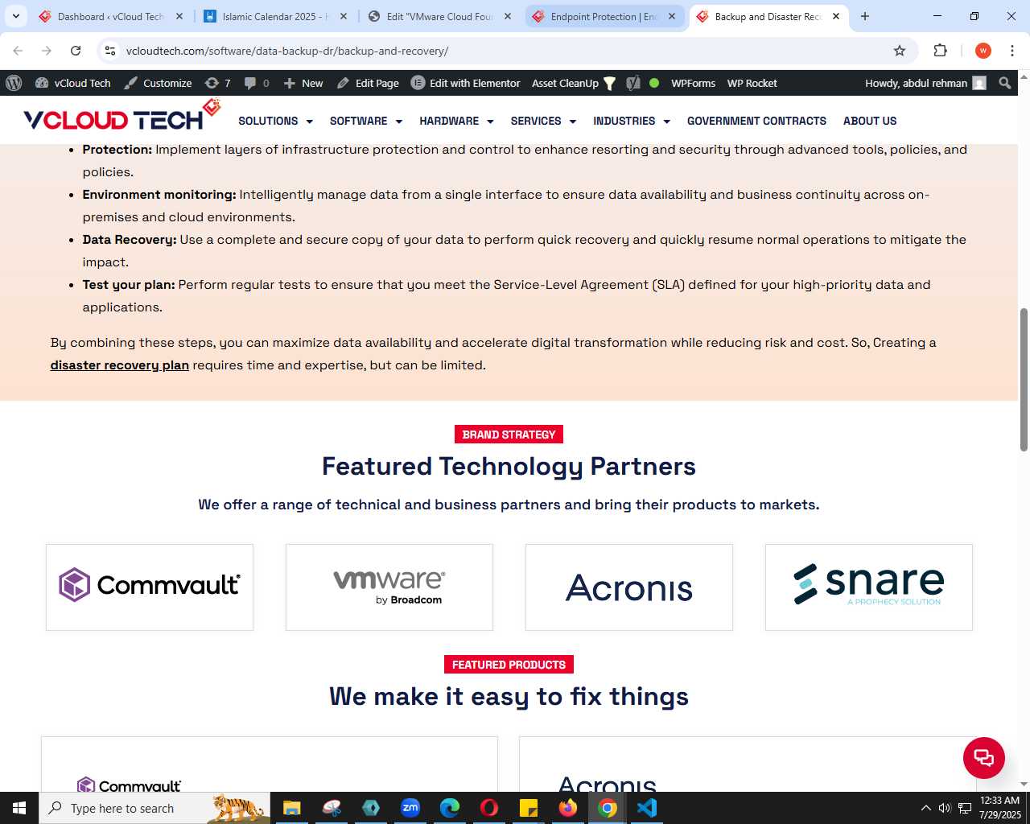Click the admin bar search magnifier icon

[1004, 83]
